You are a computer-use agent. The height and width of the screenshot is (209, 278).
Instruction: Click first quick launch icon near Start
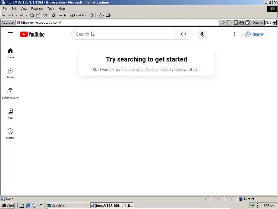22,205
